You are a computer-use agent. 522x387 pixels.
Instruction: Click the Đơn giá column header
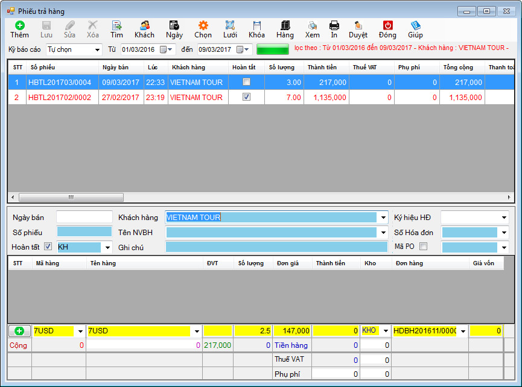292,263
